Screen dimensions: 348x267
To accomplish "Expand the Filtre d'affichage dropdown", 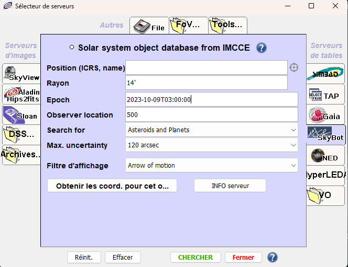I will coord(212,166).
